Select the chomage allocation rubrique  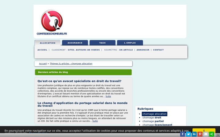[x=155, y=114]
